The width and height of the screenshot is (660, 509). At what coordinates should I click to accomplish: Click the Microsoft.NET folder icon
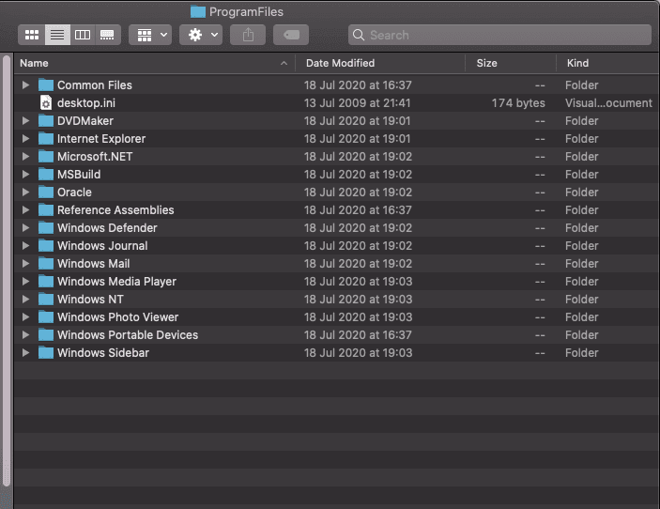(x=46, y=156)
